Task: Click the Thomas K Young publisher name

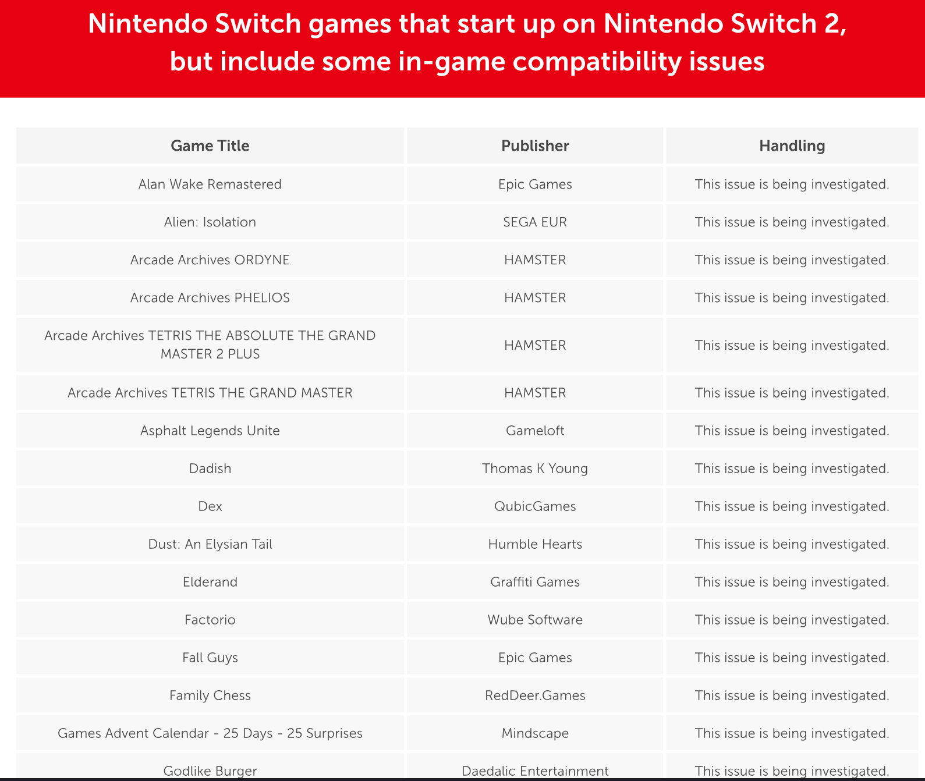Action: click(535, 468)
